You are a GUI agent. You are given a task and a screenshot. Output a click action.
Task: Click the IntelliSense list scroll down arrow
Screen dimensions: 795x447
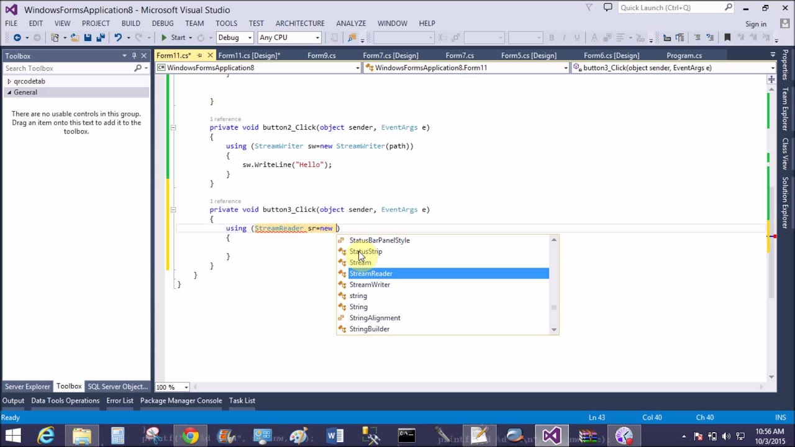[x=554, y=330]
